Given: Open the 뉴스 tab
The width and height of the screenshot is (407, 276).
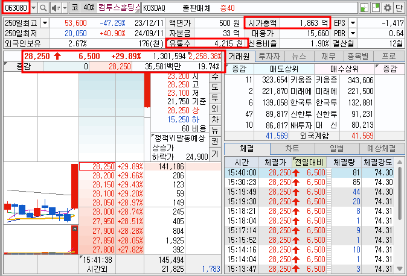Looking at the screenshot, I should click(300, 56).
